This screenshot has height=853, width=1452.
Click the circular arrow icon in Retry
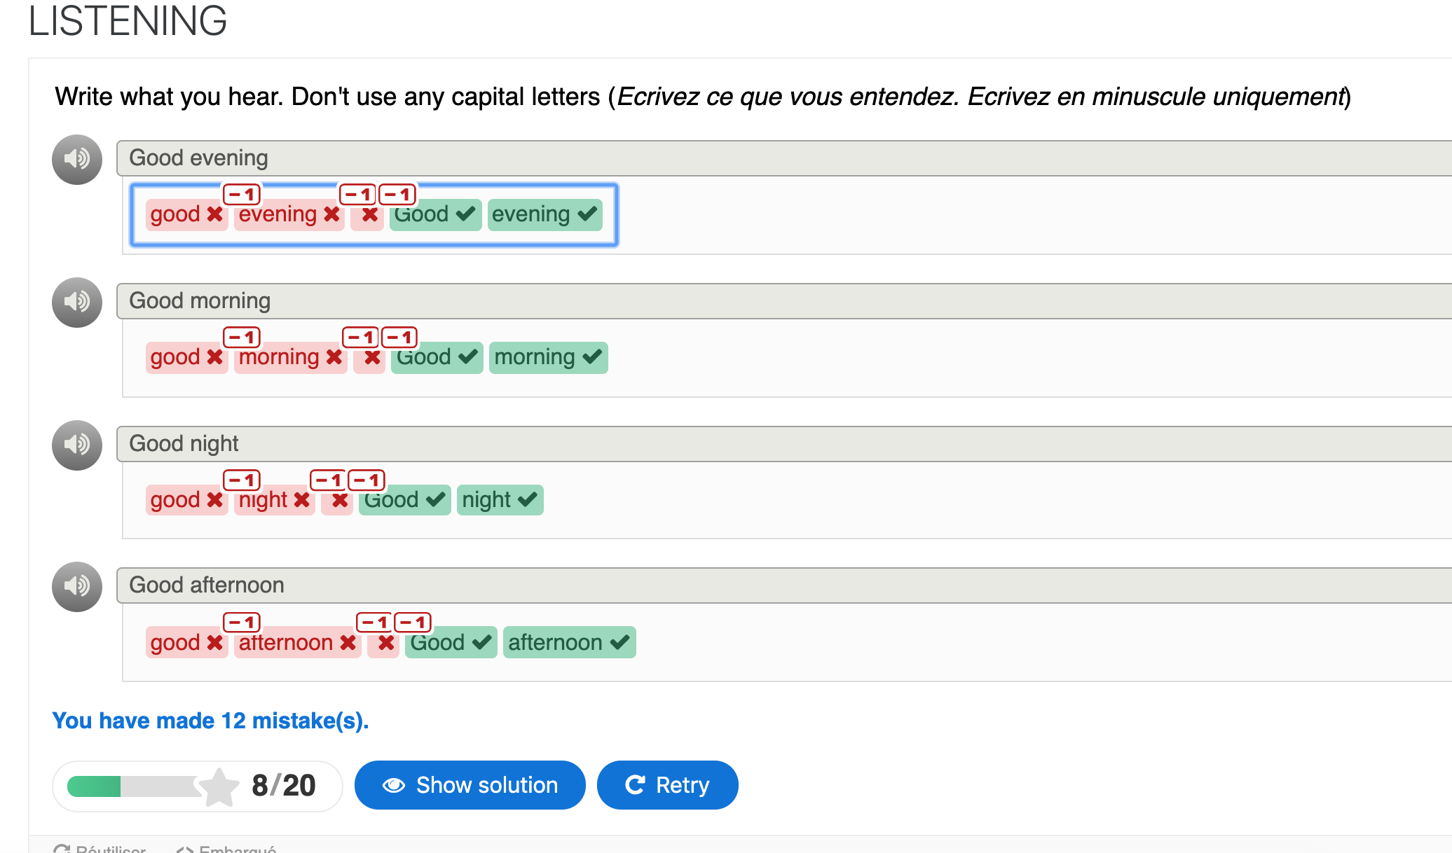pos(635,785)
